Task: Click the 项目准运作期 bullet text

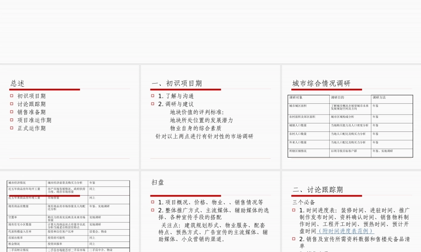Action: coord(35,120)
